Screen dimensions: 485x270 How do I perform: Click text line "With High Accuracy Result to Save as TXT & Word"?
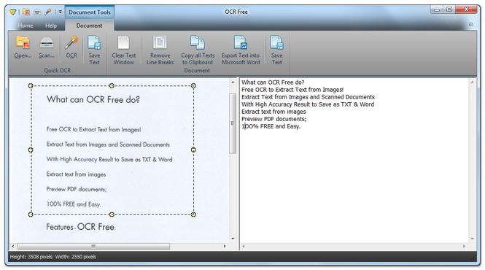(x=308, y=104)
